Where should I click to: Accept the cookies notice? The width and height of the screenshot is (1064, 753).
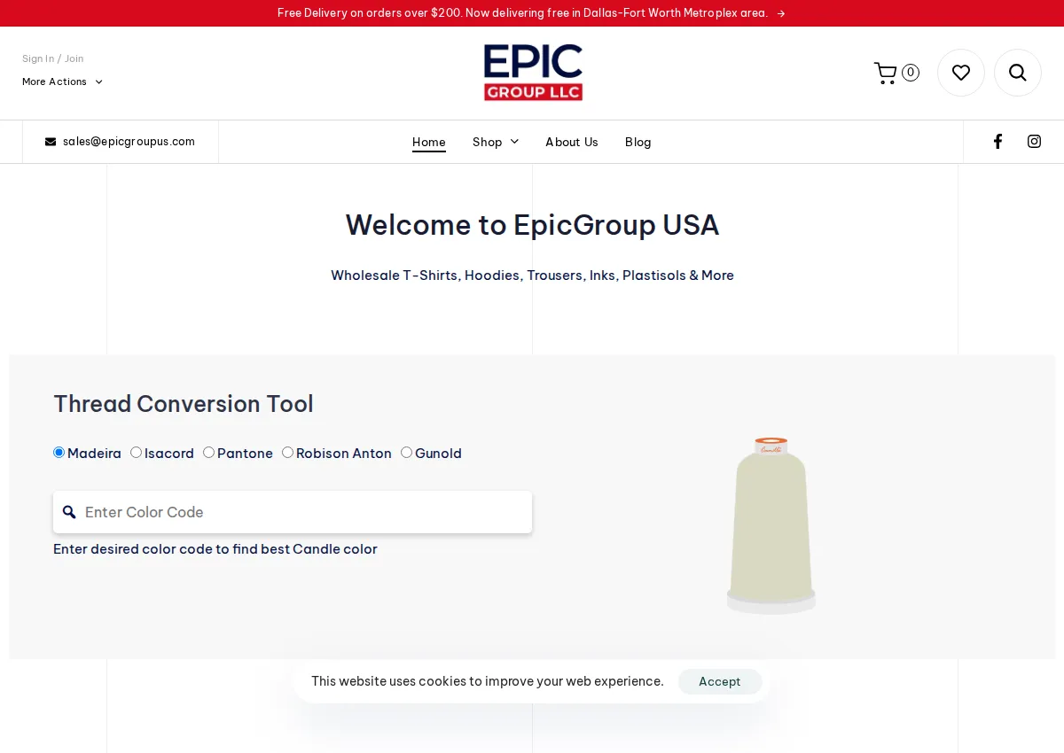pos(719,681)
